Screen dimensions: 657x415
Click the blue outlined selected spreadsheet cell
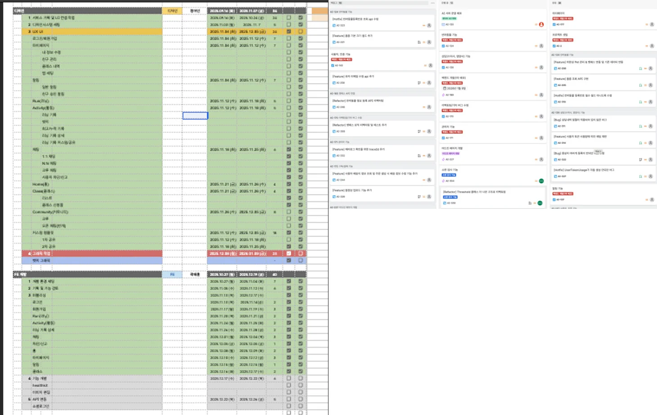coord(195,116)
